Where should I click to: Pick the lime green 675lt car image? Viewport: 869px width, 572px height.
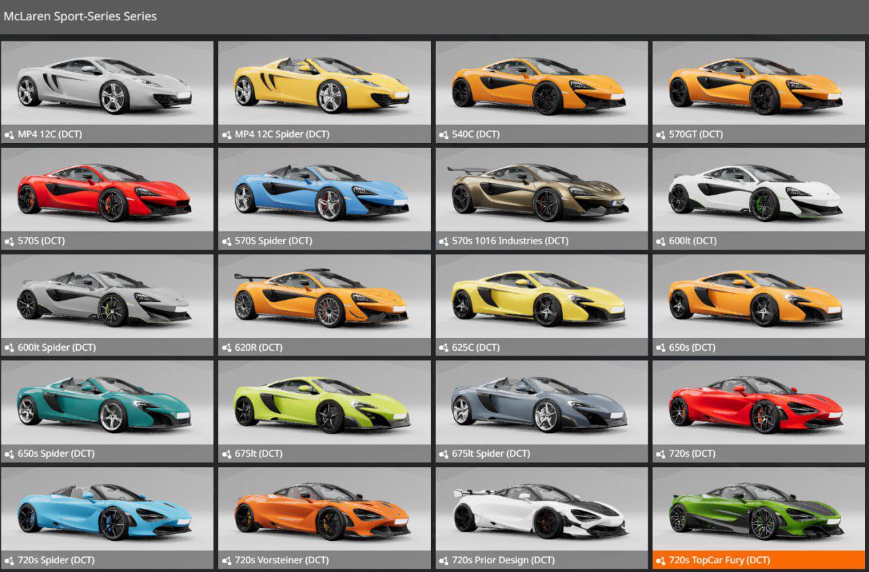pos(324,404)
